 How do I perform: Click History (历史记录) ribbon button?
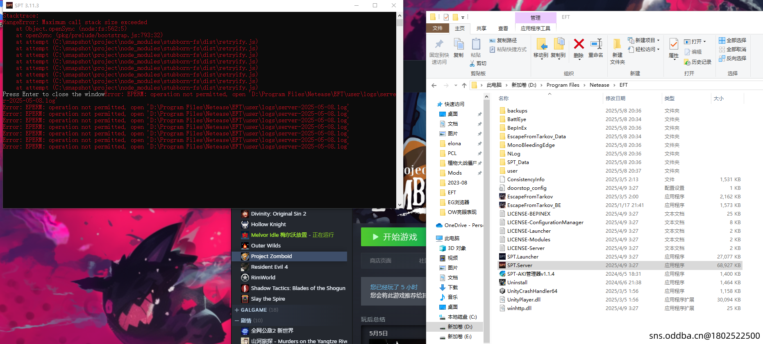click(698, 62)
